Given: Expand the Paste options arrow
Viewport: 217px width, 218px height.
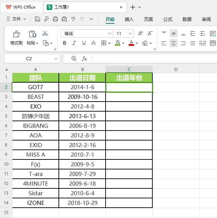Looking at the screenshot, I should click(x=37, y=43).
